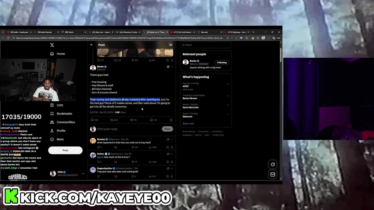
Task: Open more options for Sabourin trend
Action: coord(228,114)
